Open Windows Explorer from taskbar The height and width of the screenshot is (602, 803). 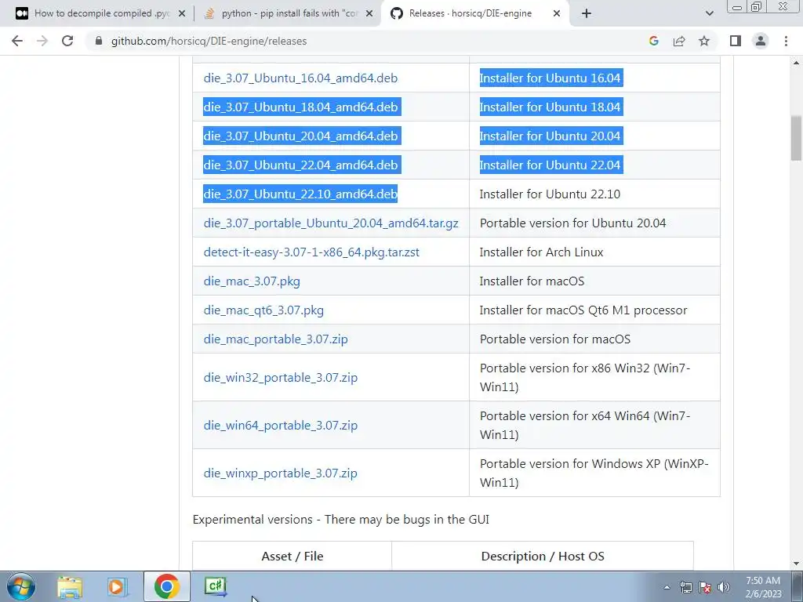tap(70, 586)
